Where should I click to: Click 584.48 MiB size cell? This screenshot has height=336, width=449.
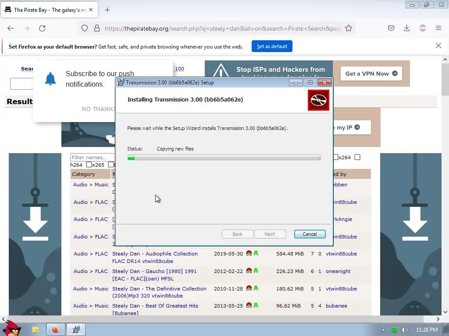pos(290,254)
